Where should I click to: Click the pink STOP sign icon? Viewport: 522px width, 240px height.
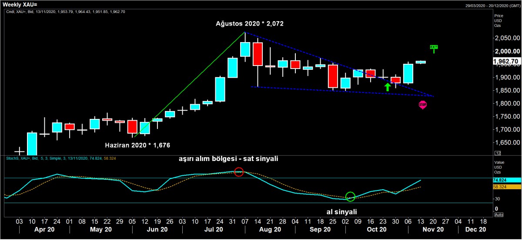422,105
